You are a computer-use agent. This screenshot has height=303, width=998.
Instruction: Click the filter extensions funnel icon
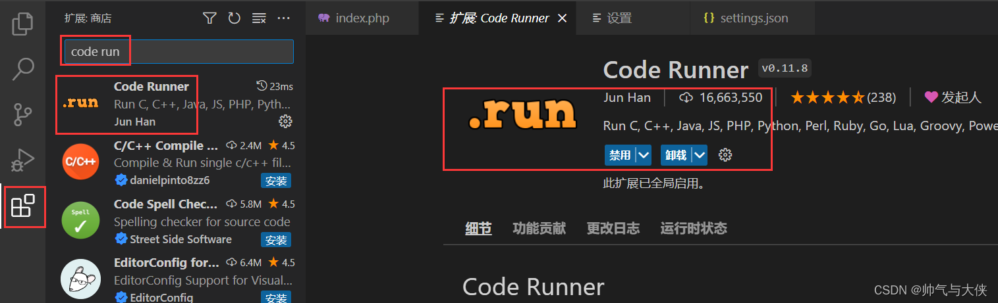click(209, 18)
